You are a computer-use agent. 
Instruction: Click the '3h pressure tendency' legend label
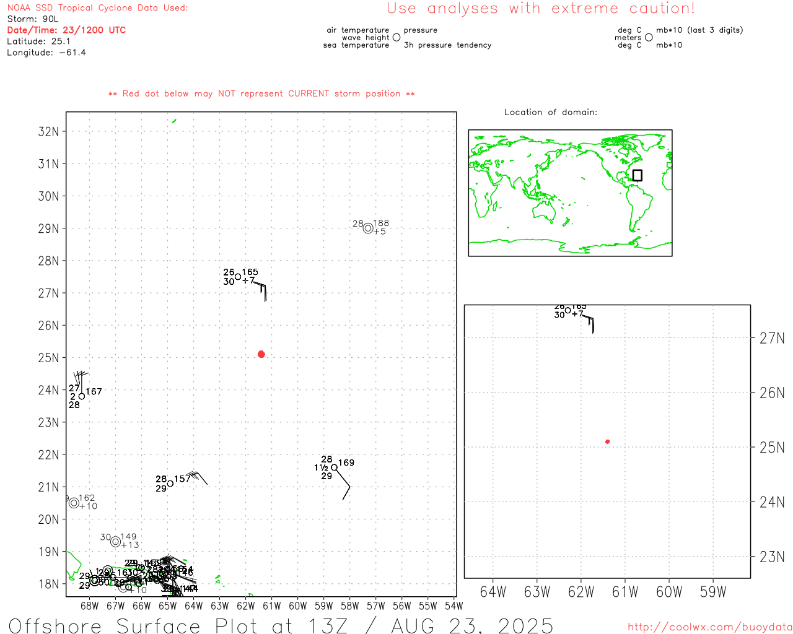[447, 45]
